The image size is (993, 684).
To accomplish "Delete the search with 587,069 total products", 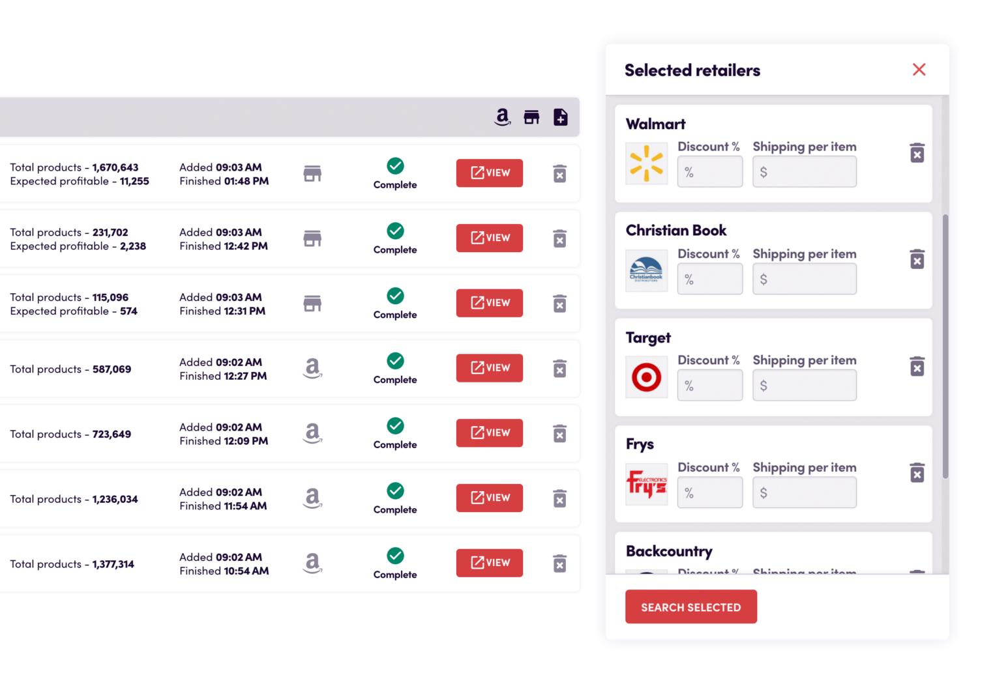I will [x=559, y=369].
